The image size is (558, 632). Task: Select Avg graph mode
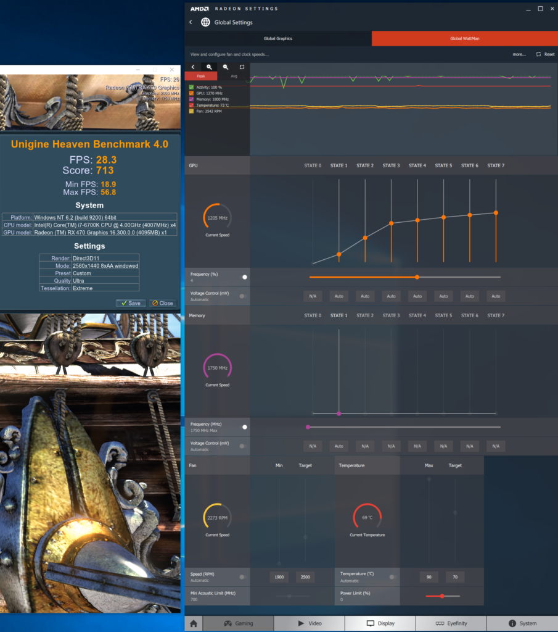tap(234, 76)
